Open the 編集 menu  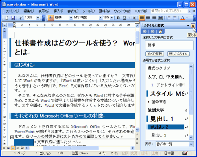pyautogui.click(x=29, y=11)
